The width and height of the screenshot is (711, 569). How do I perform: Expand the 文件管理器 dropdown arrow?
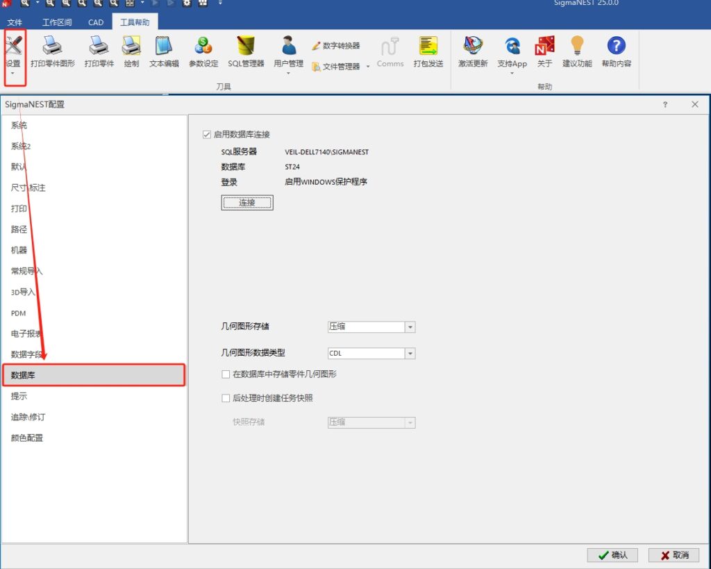pos(368,67)
